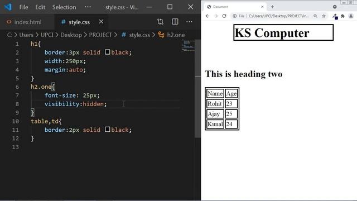This screenshot has height=201, width=357.
Task: Open black color swatch on line 11
Action: pos(108,130)
